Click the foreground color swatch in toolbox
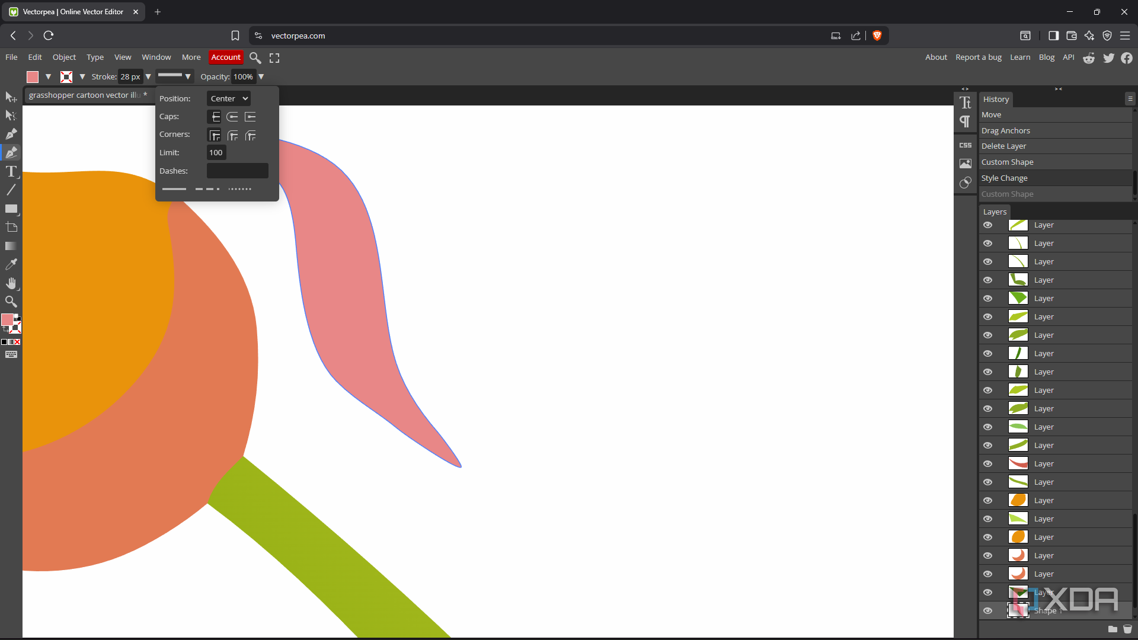1138x640 pixels. [x=7, y=320]
